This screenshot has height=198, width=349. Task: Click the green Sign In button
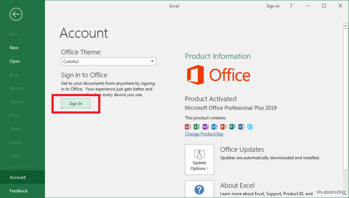coord(76,103)
